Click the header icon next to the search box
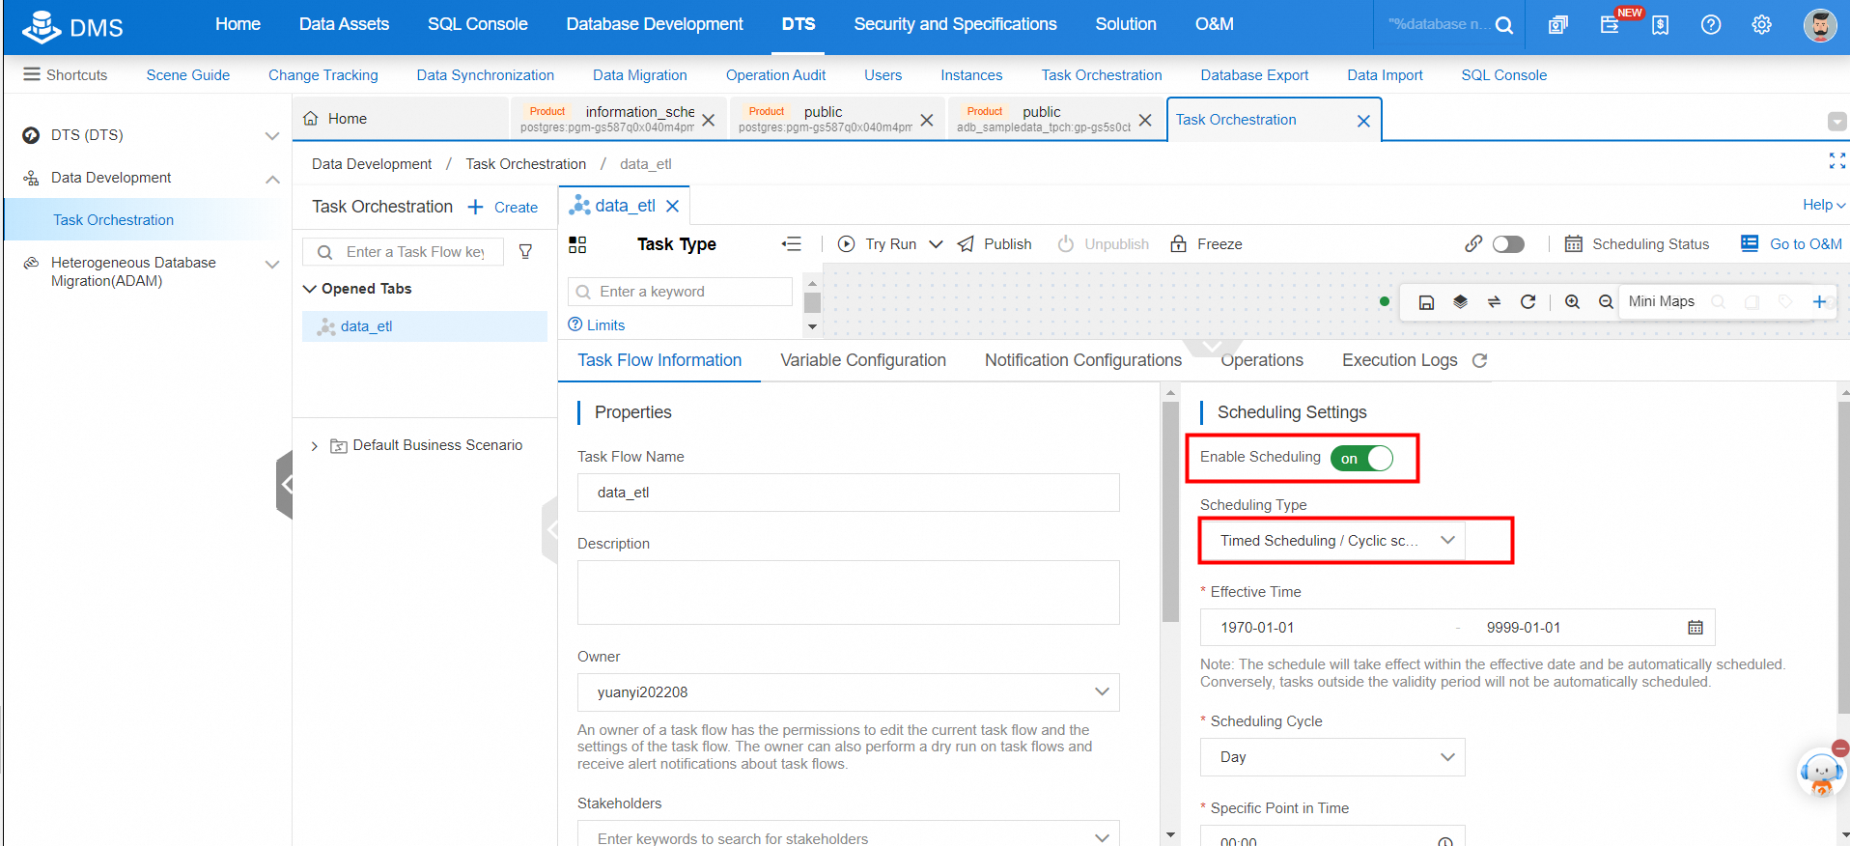The width and height of the screenshot is (1850, 846). (x=1557, y=25)
